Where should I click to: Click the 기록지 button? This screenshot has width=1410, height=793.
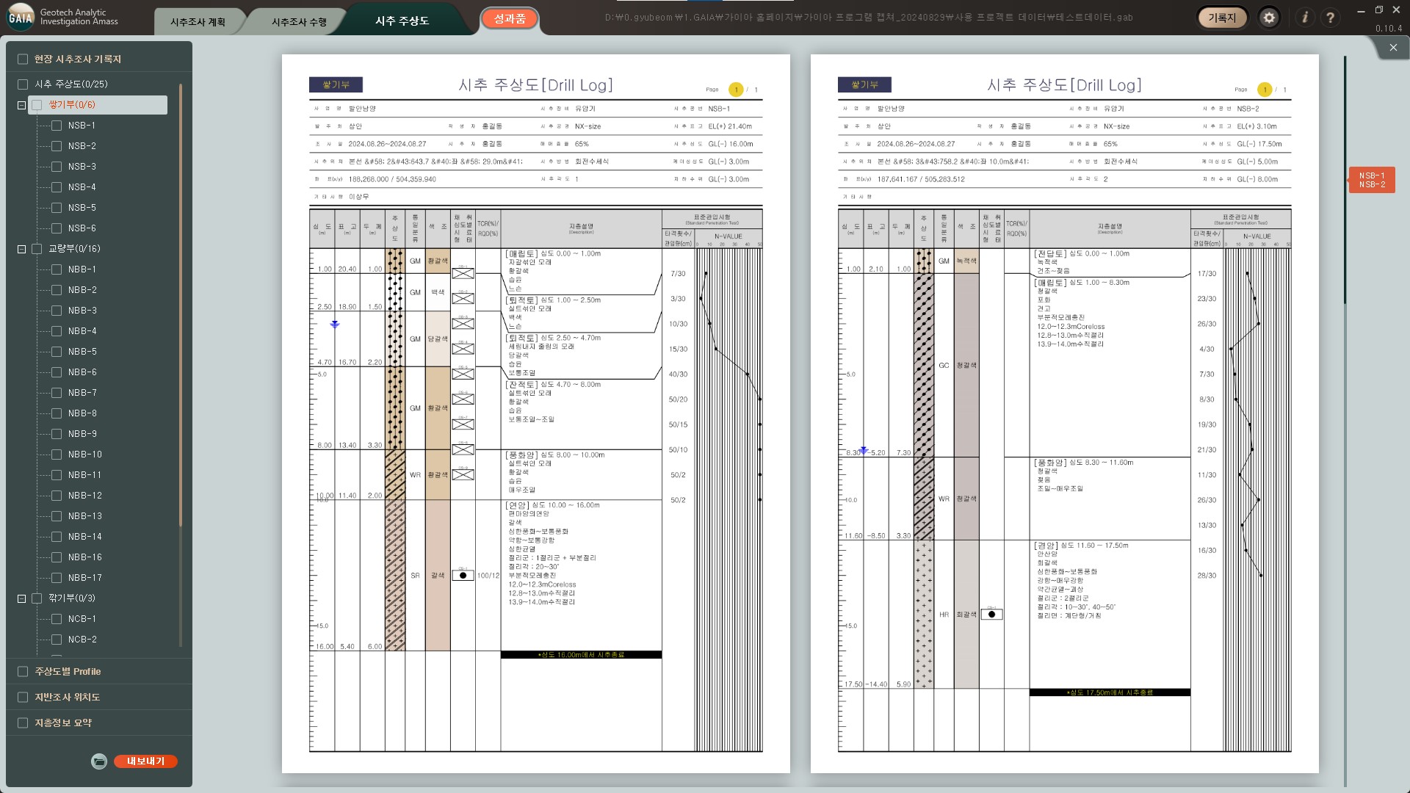pos(1222,18)
